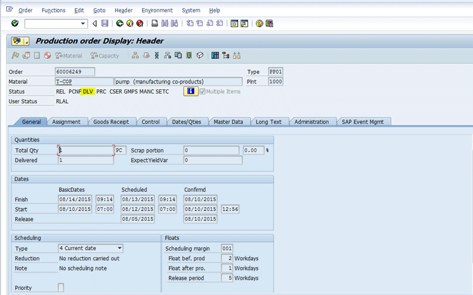Expand the scheduling Type dropdown
The image size is (473, 295).
(x=119, y=248)
